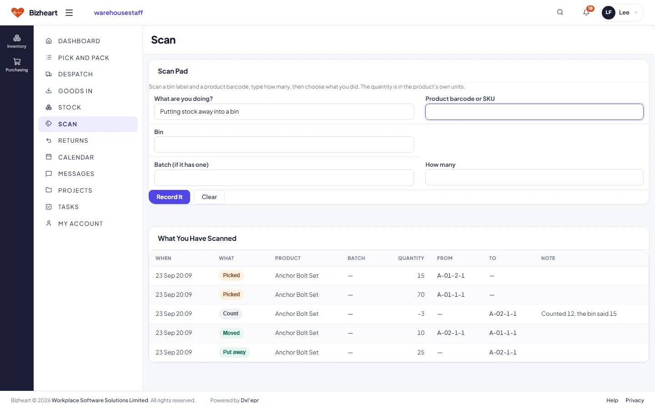Click the Goods In download icon
Screen dimensions: 655x409
click(49, 91)
